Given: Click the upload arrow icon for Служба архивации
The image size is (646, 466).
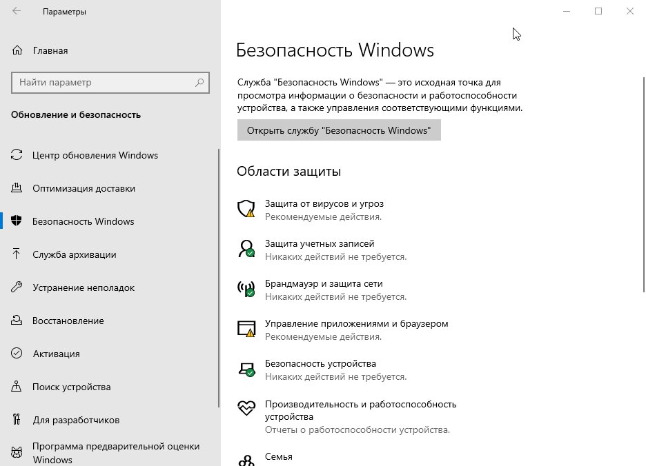Looking at the screenshot, I should pyautogui.click(x=16, y=254).
